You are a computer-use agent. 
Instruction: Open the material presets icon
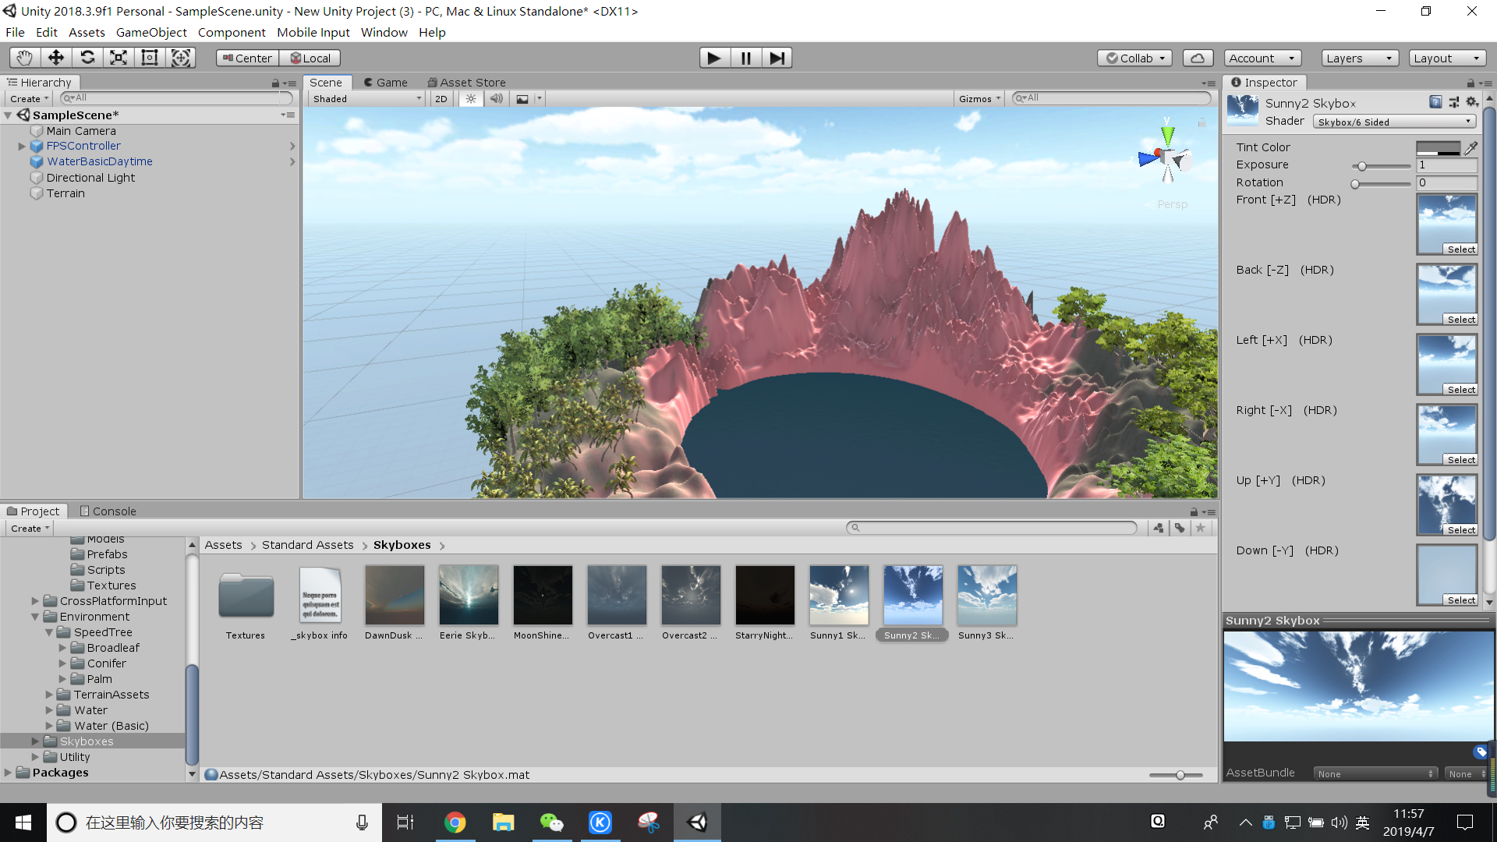[1454, 102]
